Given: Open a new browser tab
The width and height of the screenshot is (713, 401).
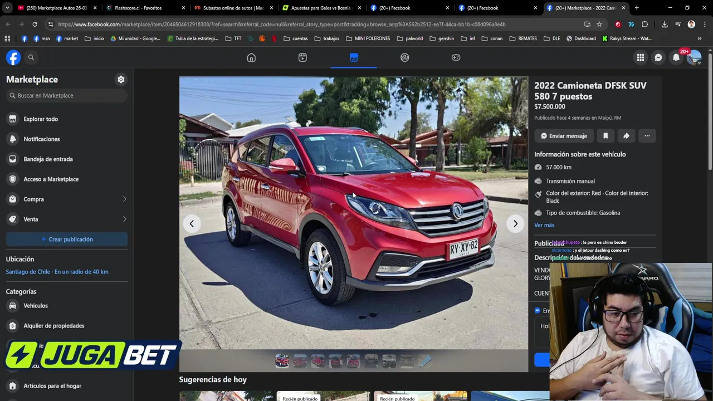Looking at the screenshot, I should click(x=637, y=8).
